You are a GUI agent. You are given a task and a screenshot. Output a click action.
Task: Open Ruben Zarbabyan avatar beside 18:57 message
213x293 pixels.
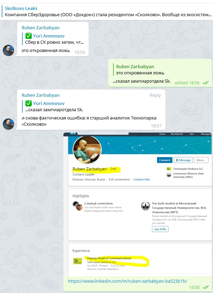click(x=8, y=124)
